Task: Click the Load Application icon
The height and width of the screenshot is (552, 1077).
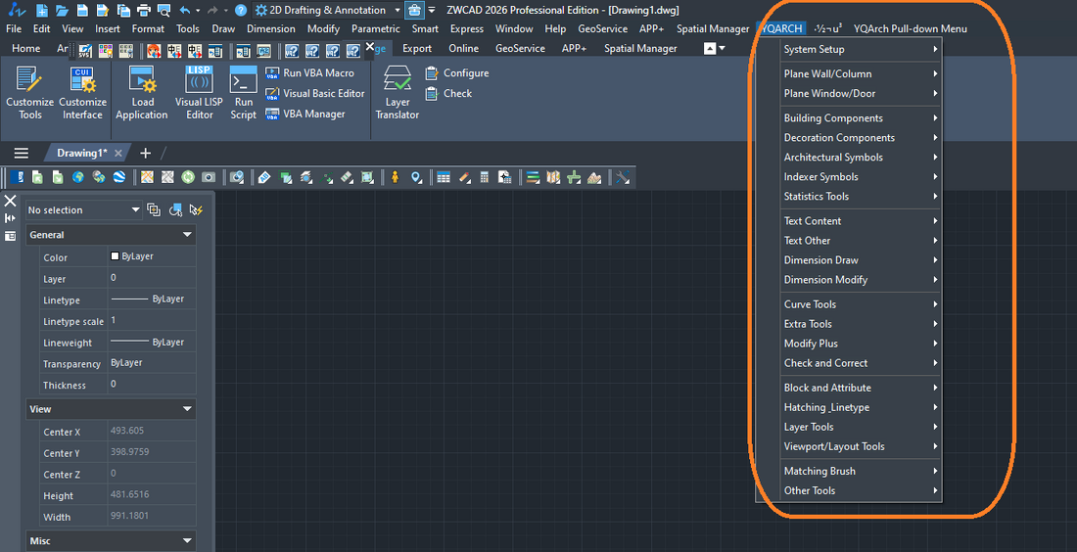Action: pyautogui.click(x=142, y=93)
